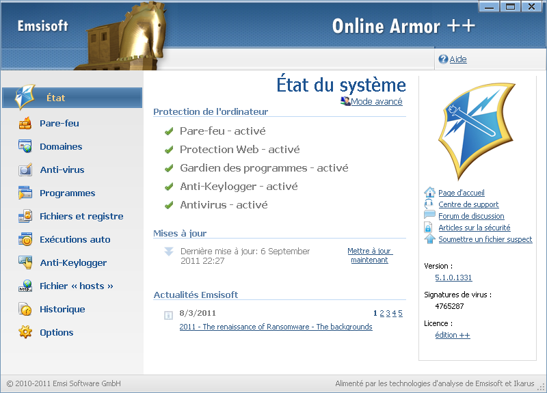The width and height of the screenshot is (547, 393).
Task: Select Exécutions auto in sidebar
Action: pyautogui.click(x=75, y=240)
